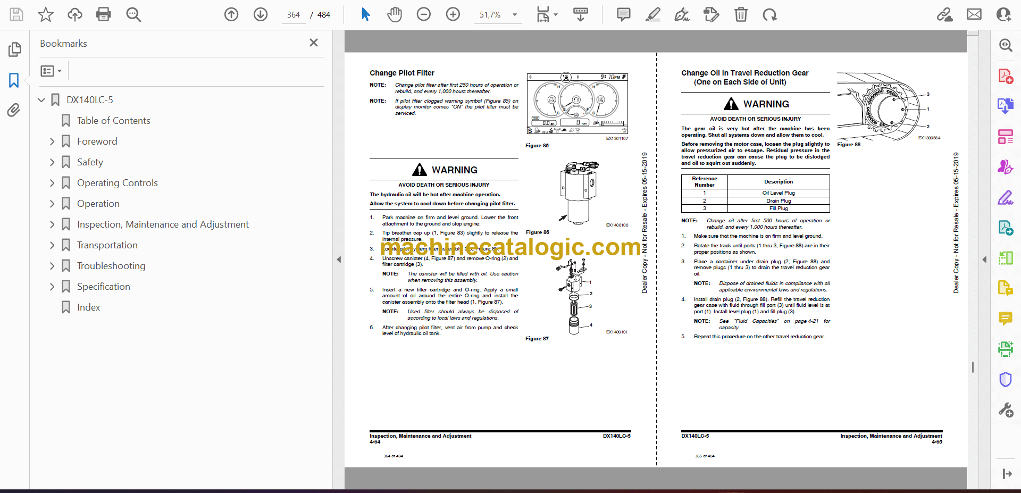This screenshot has width=1021, height=493.
Task: Jump to the Index bookmark
Action: tap(88, 307)
